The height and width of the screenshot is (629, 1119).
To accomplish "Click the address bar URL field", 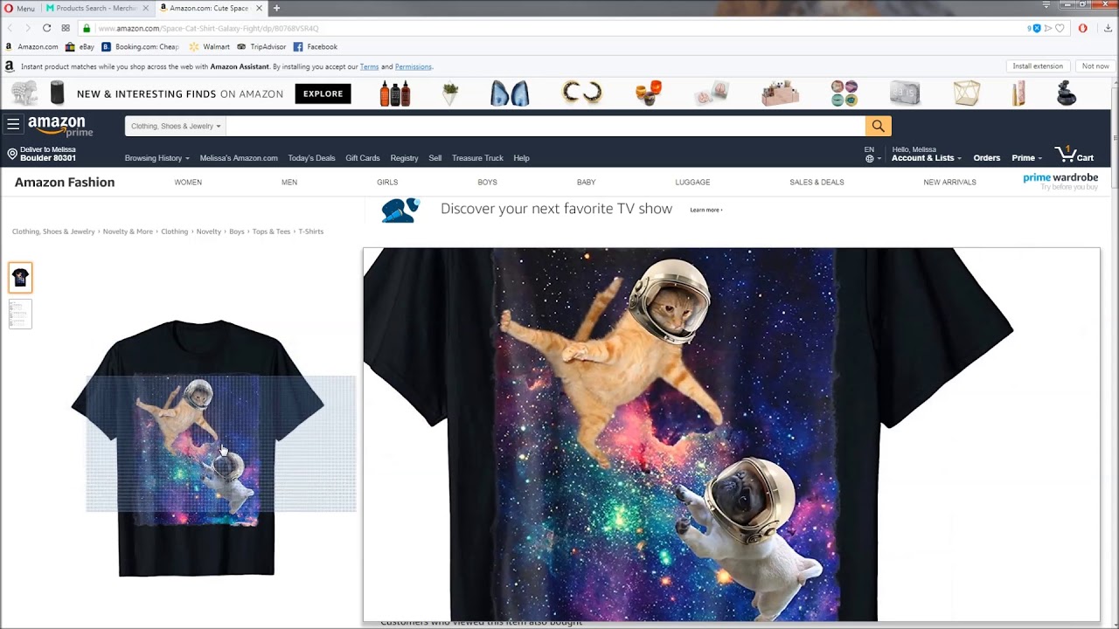I will pyautogui.click(x=559, y=28).
